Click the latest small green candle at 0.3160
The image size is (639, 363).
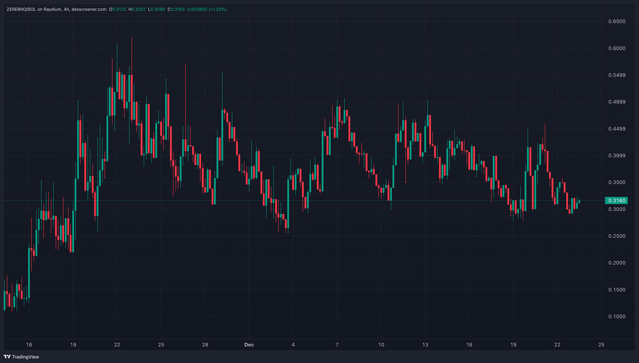(579, 202)
